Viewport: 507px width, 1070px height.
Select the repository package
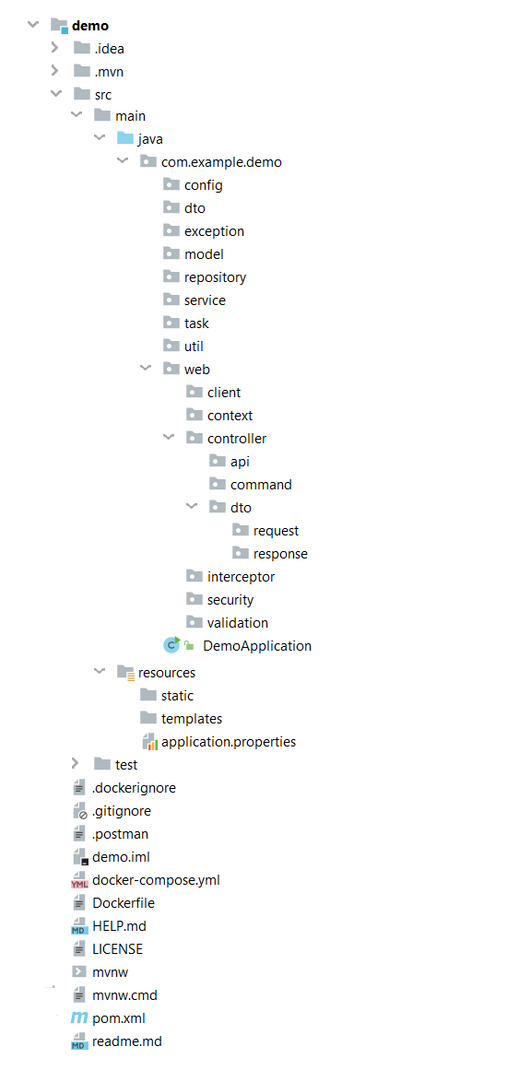click(205, 277)
